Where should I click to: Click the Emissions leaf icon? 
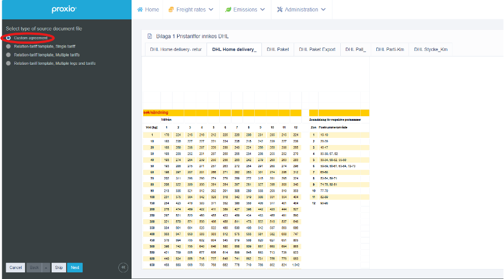[x=228, y=9]
